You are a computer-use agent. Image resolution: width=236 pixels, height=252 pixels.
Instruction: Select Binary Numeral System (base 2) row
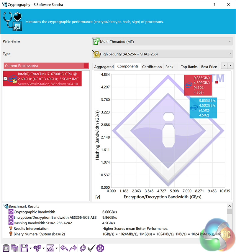[x=115, y=234]
